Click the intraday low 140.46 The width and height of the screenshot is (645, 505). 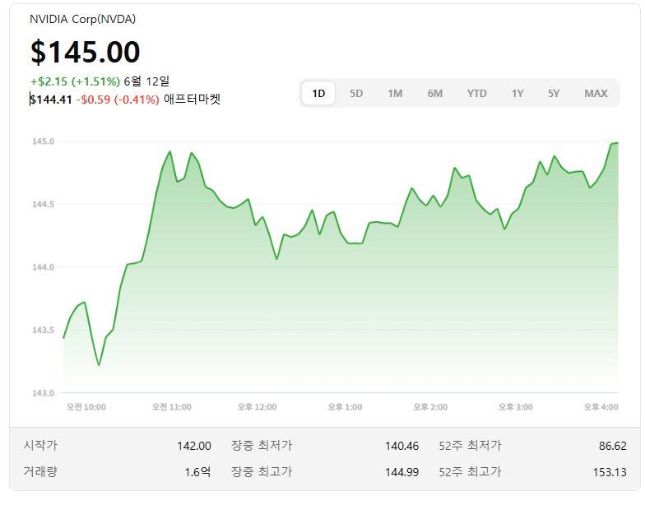(x=401, y=446)
